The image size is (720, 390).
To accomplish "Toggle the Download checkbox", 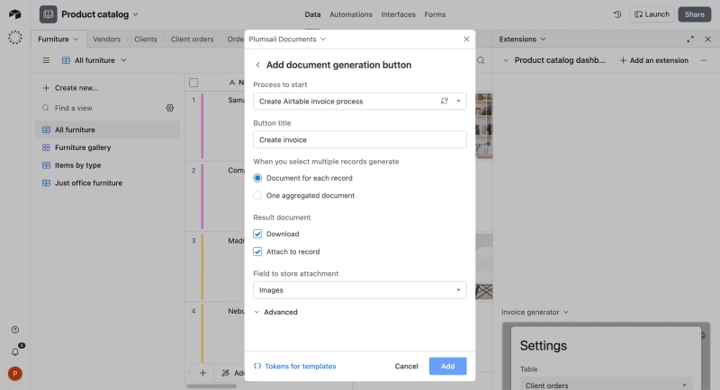I will pyautogui.click(x=257, y=234).
